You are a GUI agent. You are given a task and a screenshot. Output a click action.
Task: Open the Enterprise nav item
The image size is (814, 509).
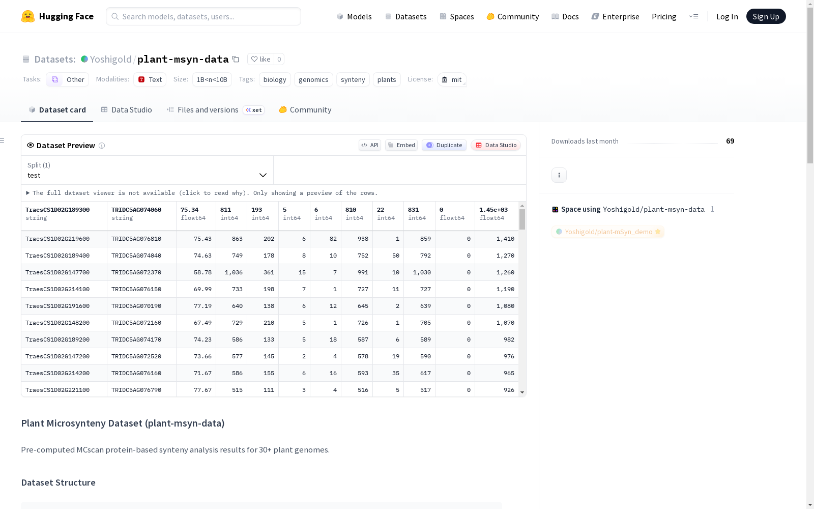616,16
